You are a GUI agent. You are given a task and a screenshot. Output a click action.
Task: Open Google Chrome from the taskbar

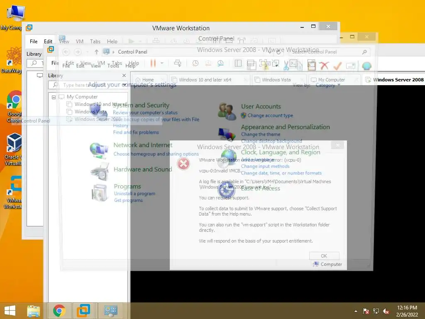point(59,311)
